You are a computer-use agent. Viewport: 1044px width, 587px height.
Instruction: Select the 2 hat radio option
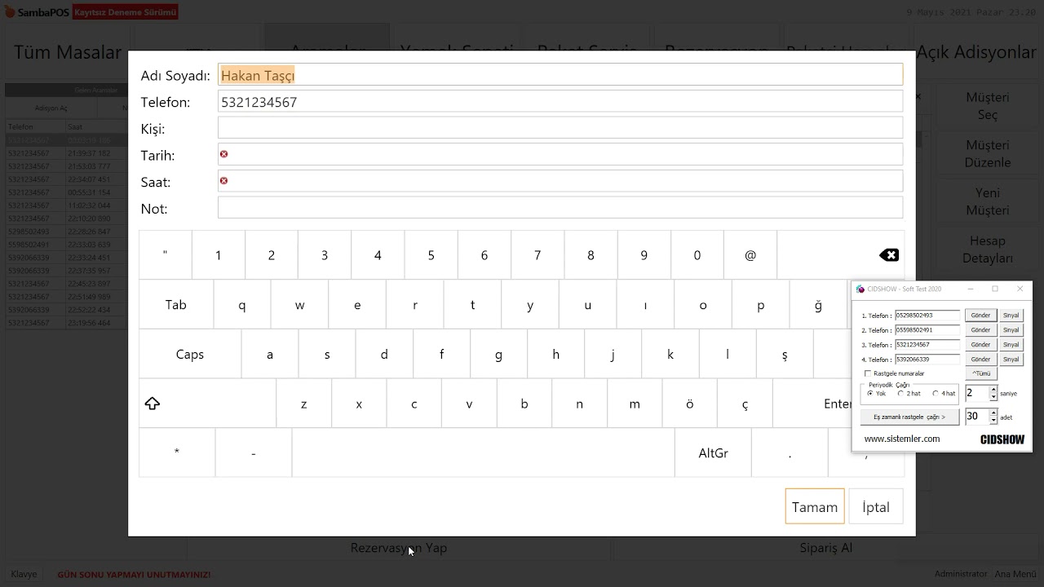[900, 393]
